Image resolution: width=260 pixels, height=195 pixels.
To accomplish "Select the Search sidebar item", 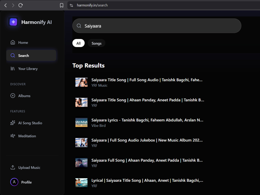I will point(31,56).
